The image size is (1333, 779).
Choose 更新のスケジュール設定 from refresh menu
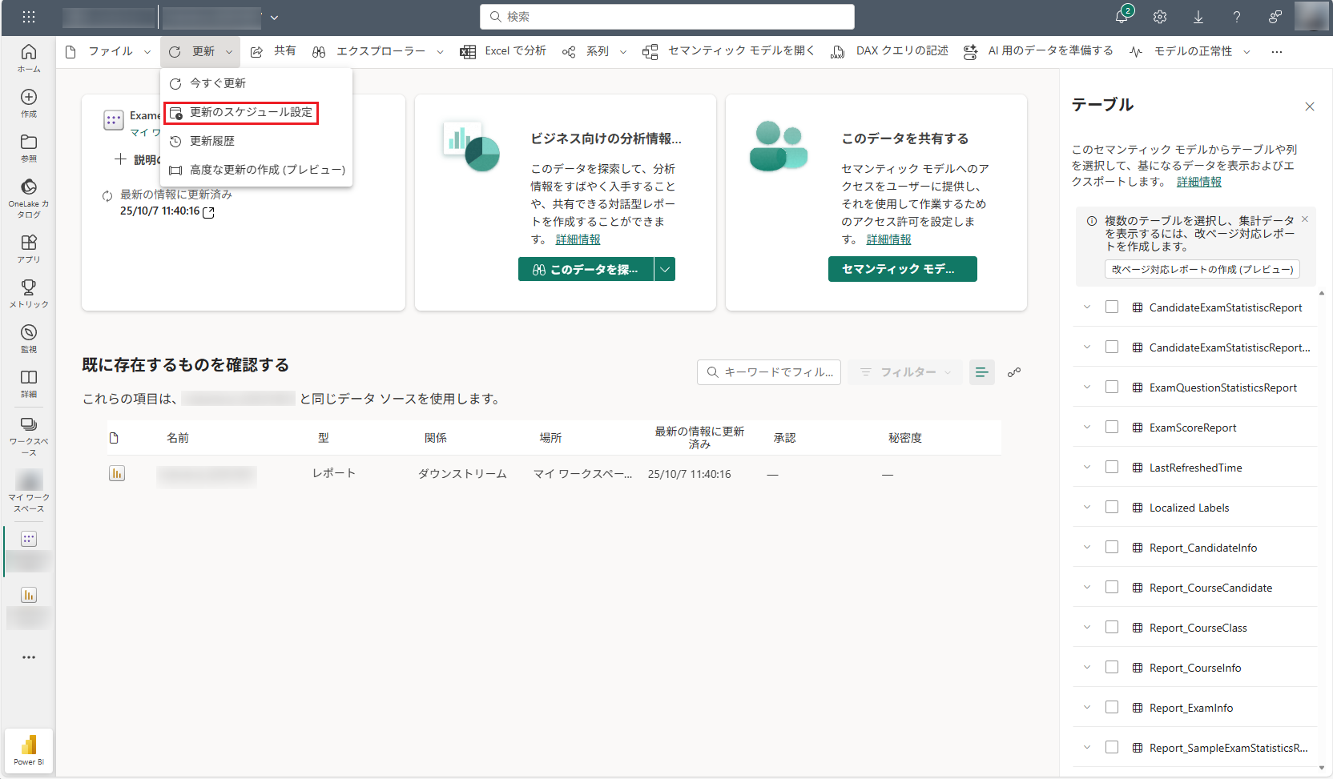click(x=240, y=113)
